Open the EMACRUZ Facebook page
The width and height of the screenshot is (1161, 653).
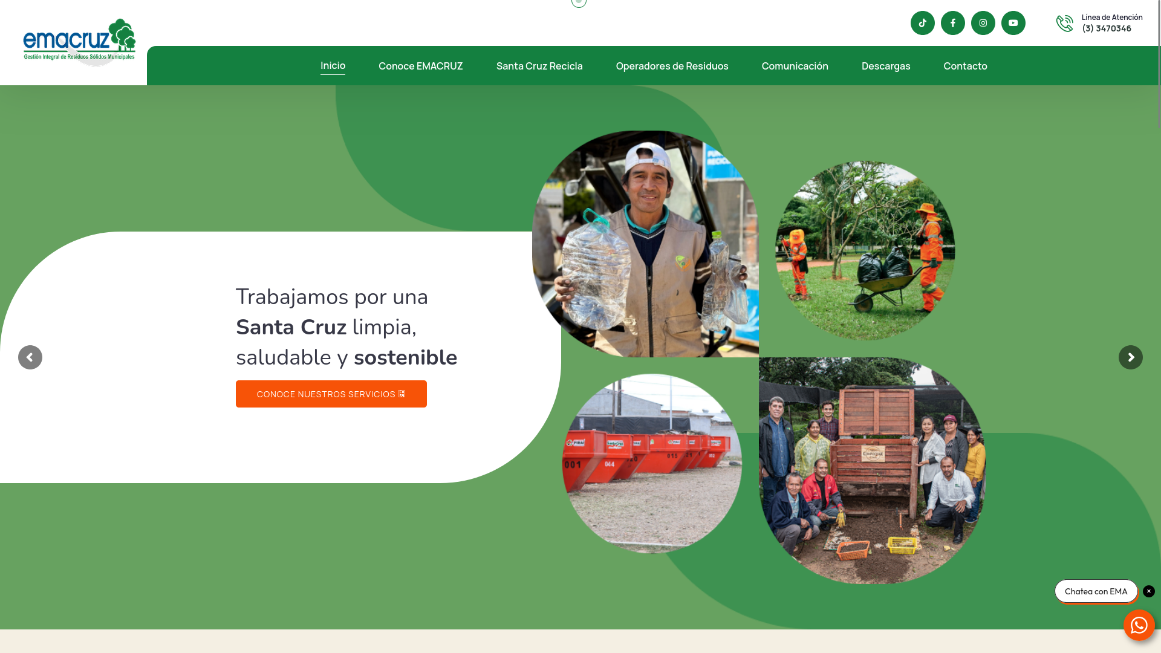952,23
